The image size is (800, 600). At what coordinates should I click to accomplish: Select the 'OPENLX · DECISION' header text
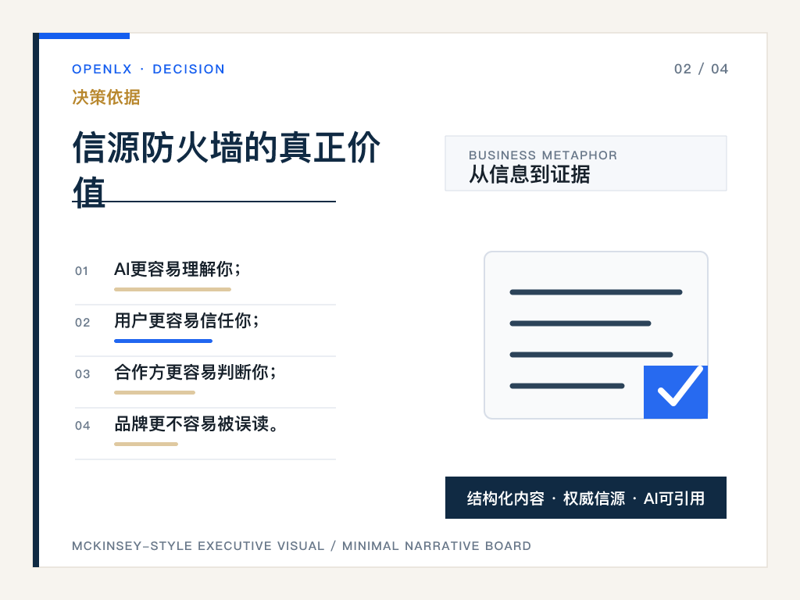click(x=148, y=69)
